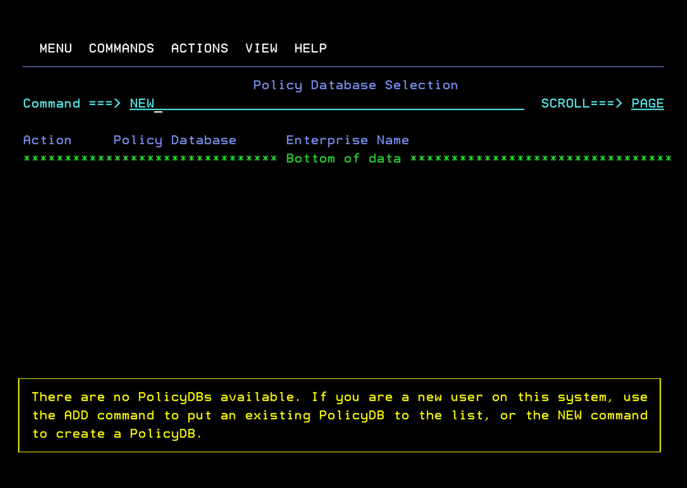Open the MENU pull-down
Image resolution: width=687 pixels, height=488 pixels.
click(x=56, y=48)
